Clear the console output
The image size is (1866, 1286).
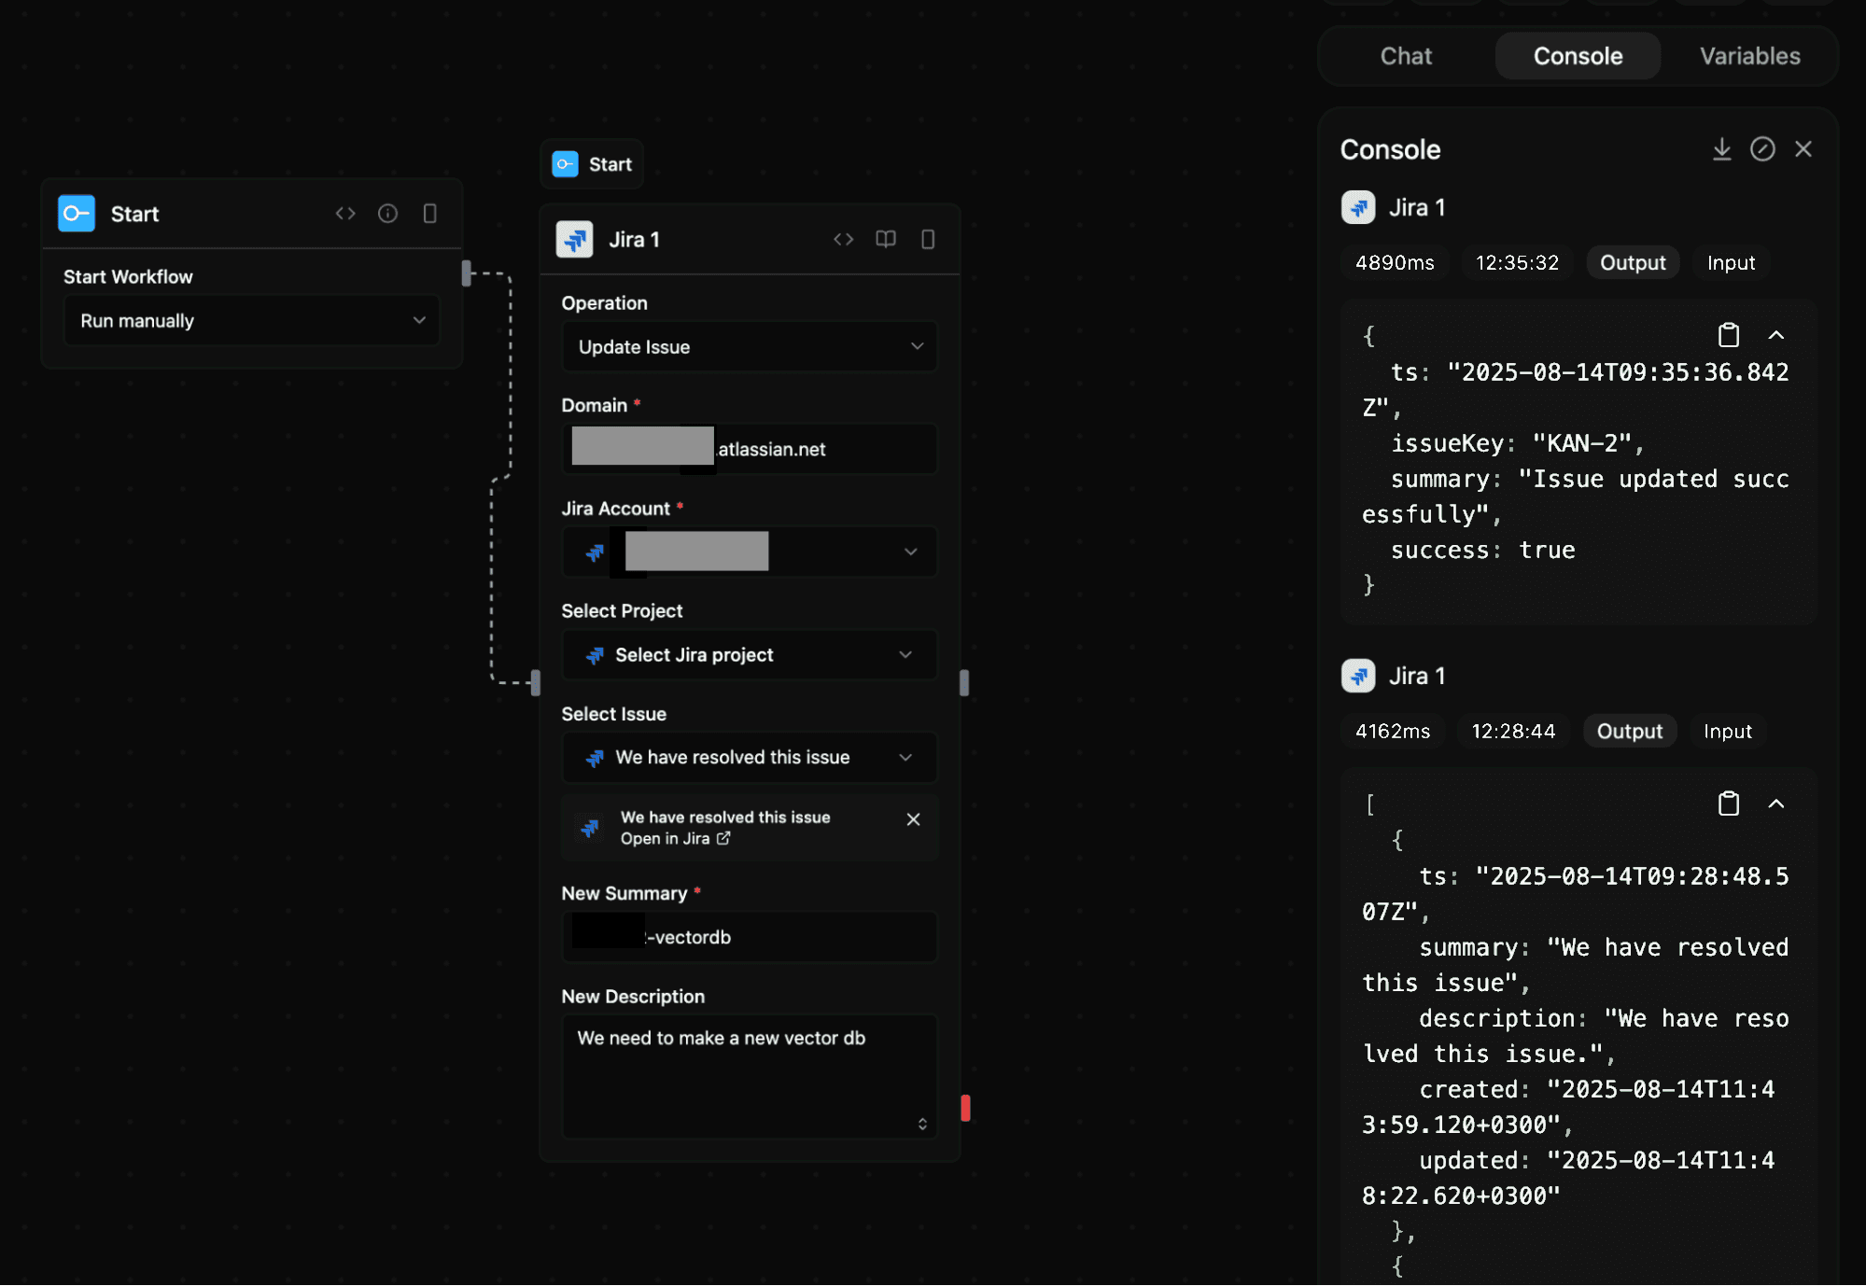click(1762, 148)
